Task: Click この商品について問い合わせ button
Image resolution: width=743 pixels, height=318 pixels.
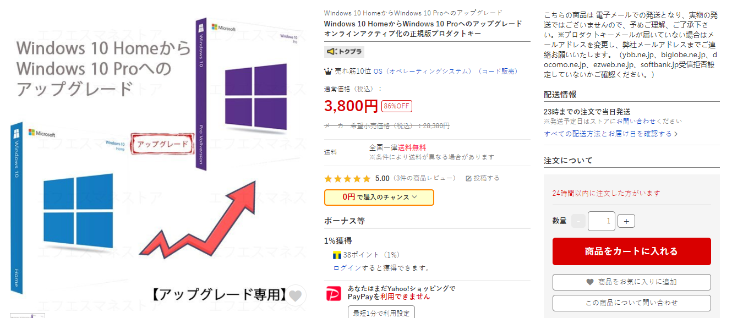Action: coord(631,303)
